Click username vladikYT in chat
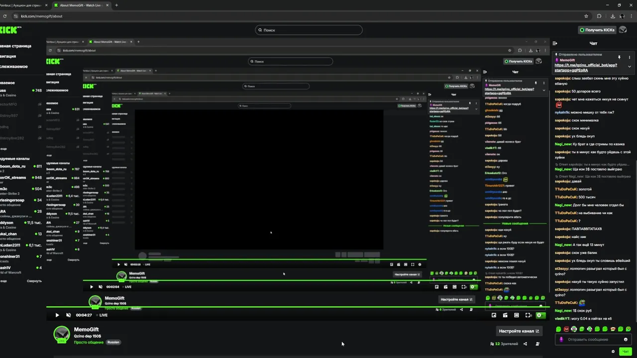 tap(562, 318)
